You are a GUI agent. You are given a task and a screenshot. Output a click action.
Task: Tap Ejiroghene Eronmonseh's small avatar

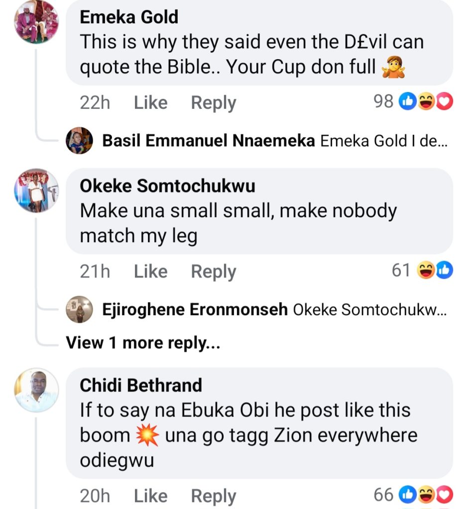79,310
